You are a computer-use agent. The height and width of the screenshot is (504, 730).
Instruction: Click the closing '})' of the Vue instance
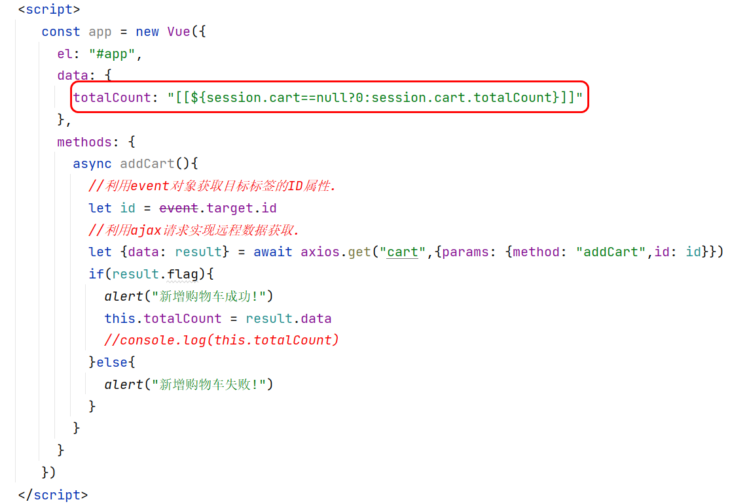point(48,473)
